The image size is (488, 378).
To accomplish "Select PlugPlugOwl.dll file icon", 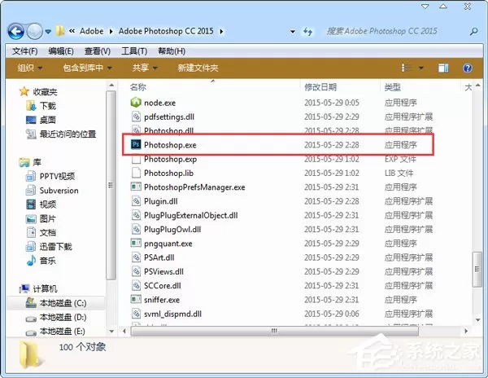I will point(136,229).
